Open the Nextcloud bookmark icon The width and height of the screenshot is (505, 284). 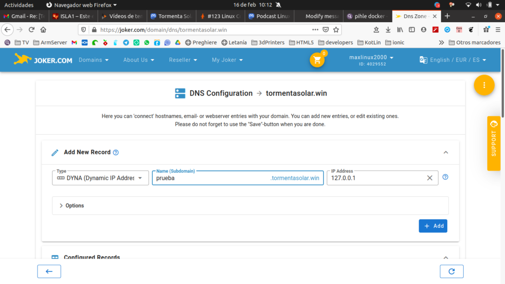click(x=85, y=42)
